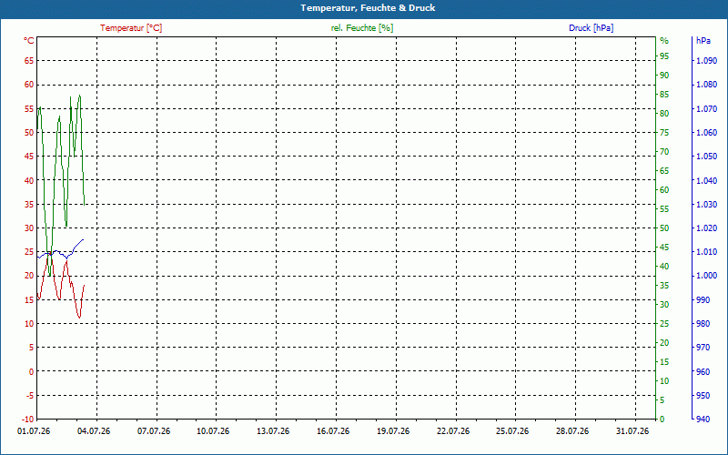Click the 95 value on humidity axis
Image resolution: width=728 pixels, height=455 pixels.
point(664,56)
